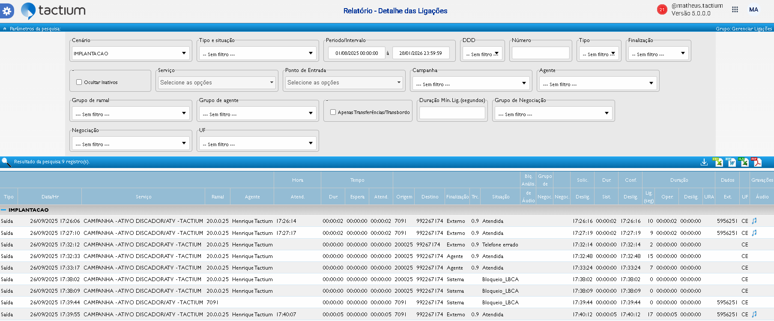The image size is (774, 321).
Task: Open the settings gear icon
Action: 7,11
